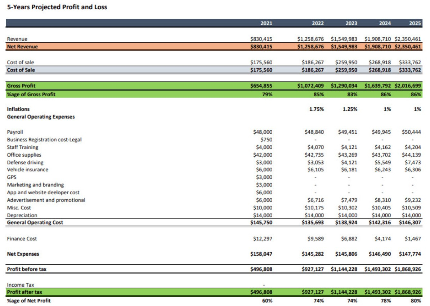
Task: Select the Net Revenue row label
Action: [22, 47]
